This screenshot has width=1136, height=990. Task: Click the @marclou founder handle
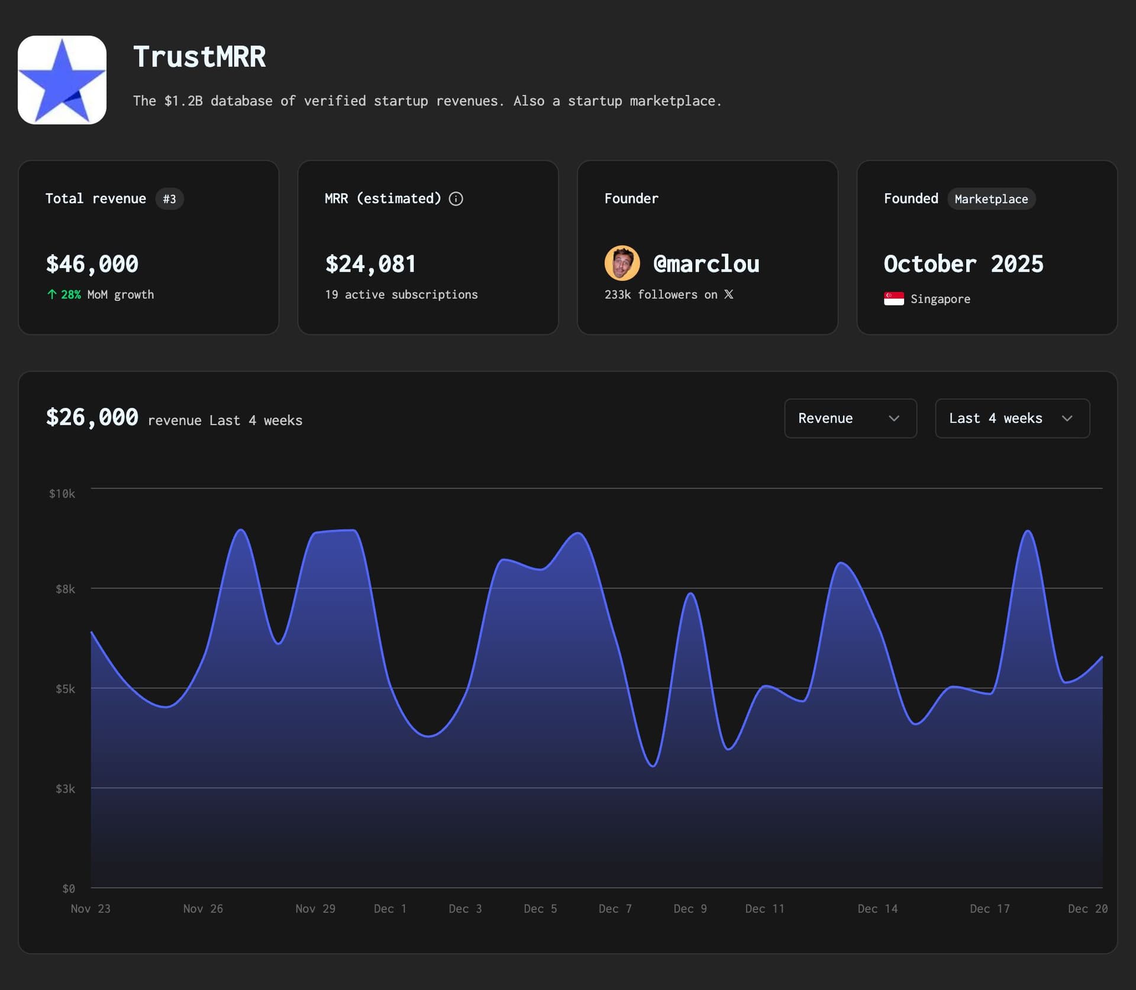pos(706,263)
